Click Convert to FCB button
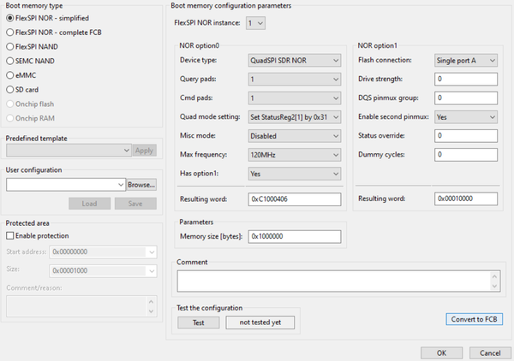The width and height of the screenshot is (514, 361). 475,319
